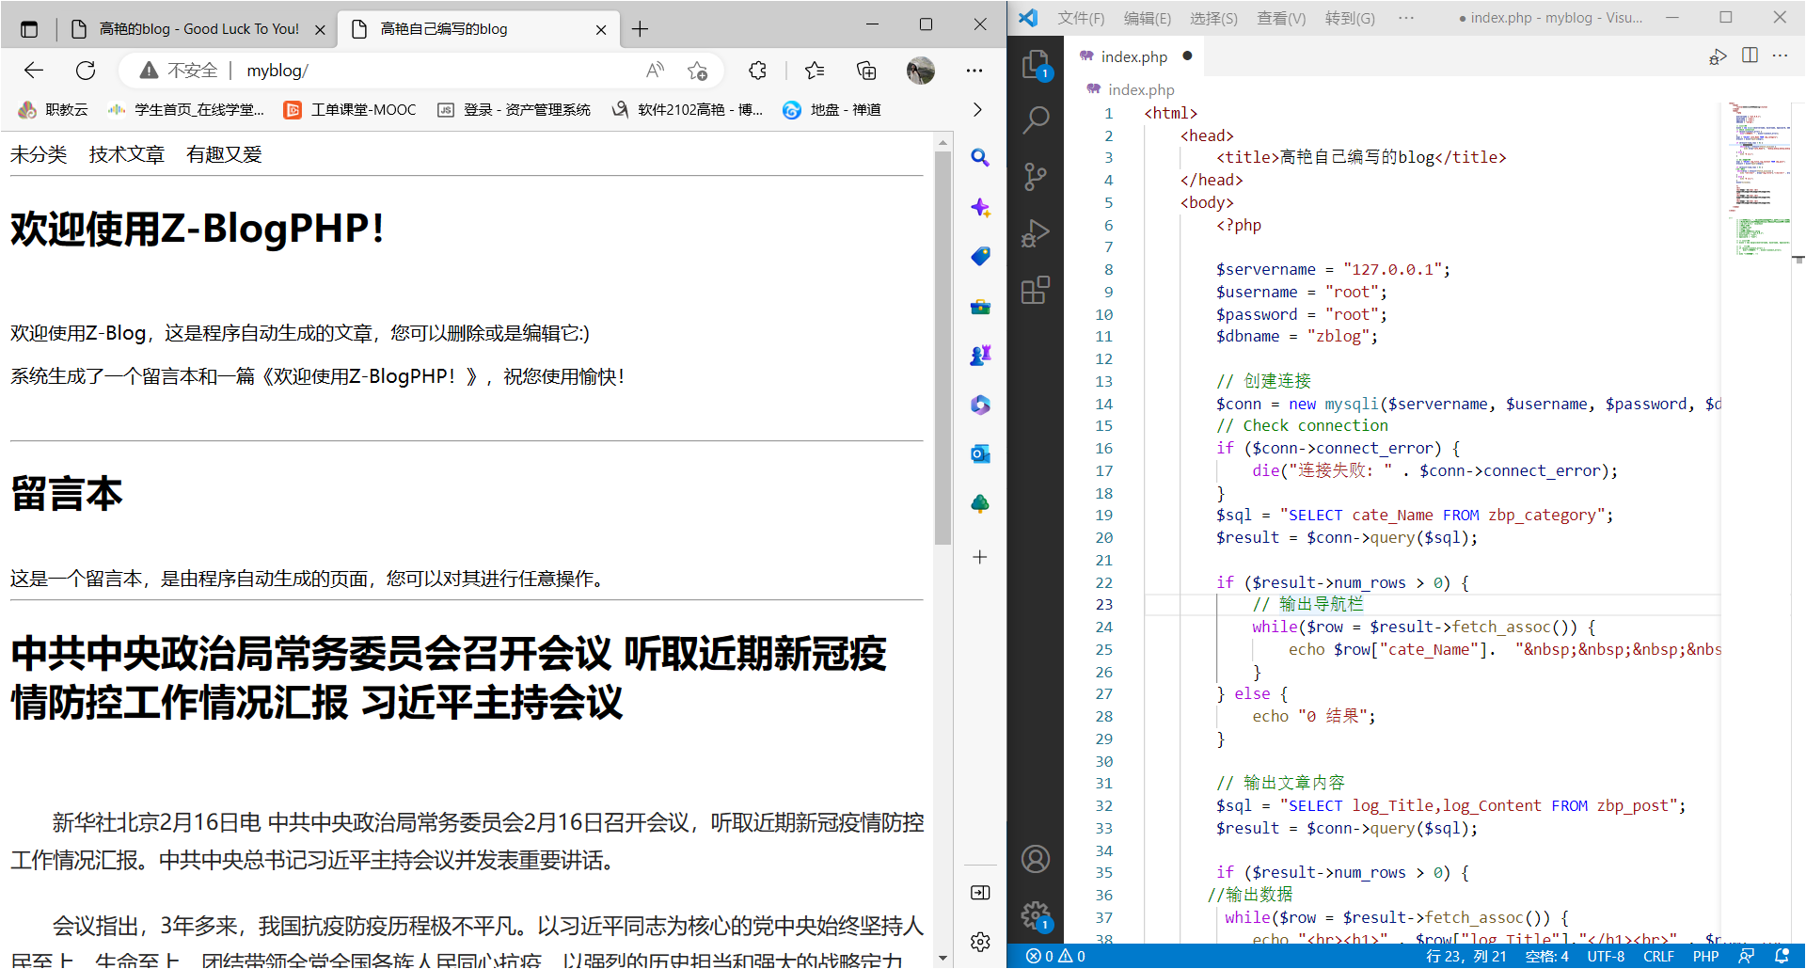
Task: Open Microsoft 365 in Edge sidebar
Action: pos(980,405)
